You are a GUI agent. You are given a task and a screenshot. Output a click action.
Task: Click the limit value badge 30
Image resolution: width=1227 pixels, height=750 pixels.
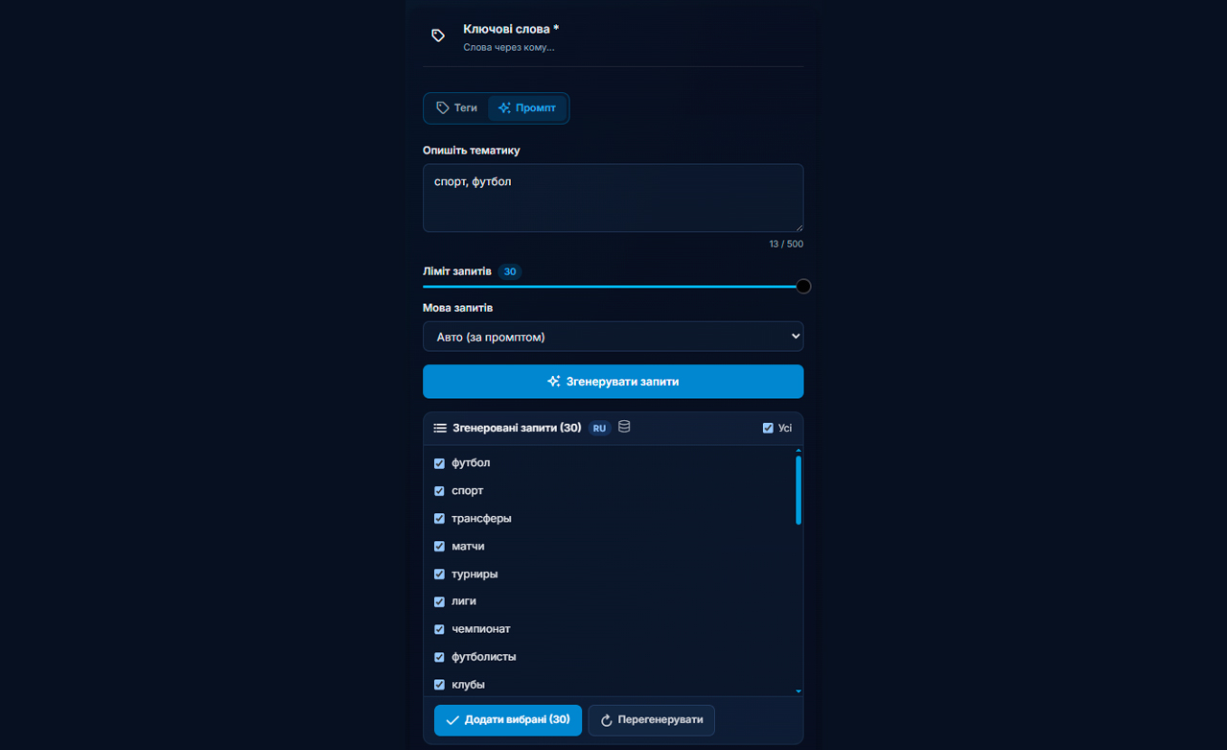[510, 271]
